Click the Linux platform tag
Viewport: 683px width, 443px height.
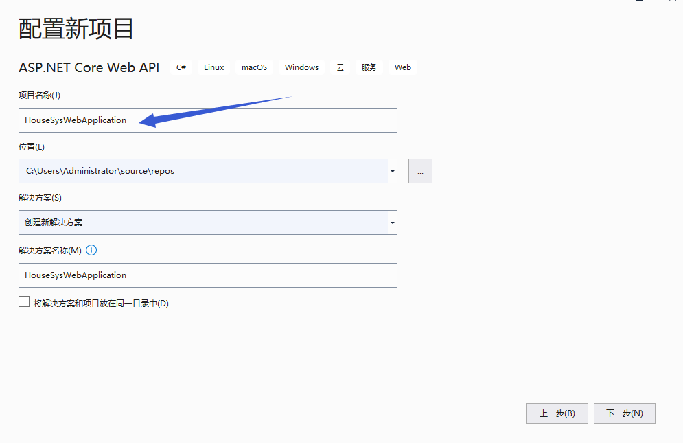(x=214, y=67)
